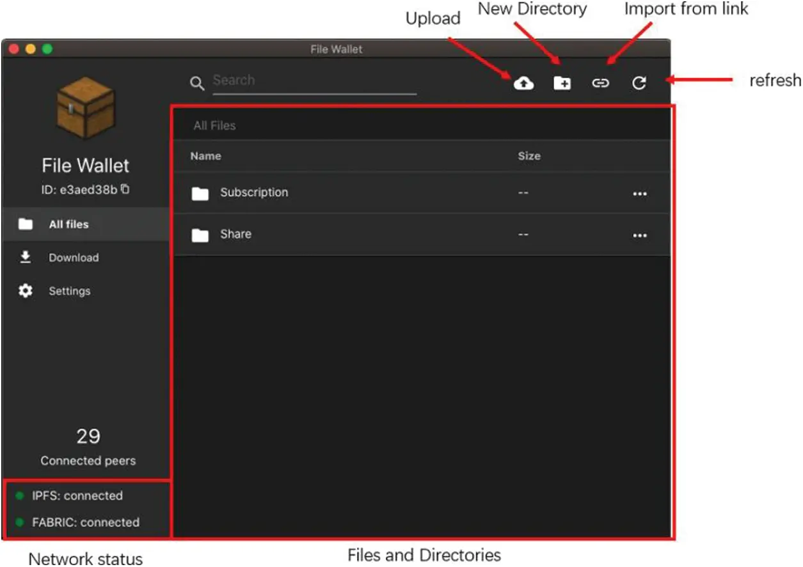Image resolution: width=803 pixels, height=567 pixels.
Task: Click the Upload cloud icon
Action: point(524,83)
